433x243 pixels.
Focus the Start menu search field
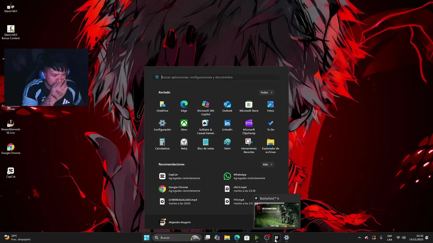[x=216, y=77]
